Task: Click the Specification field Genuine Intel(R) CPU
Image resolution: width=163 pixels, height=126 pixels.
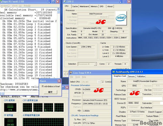Action: click(x=103, y=28)
